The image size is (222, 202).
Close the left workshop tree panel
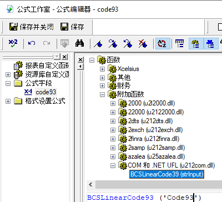[x=64, y=57]
